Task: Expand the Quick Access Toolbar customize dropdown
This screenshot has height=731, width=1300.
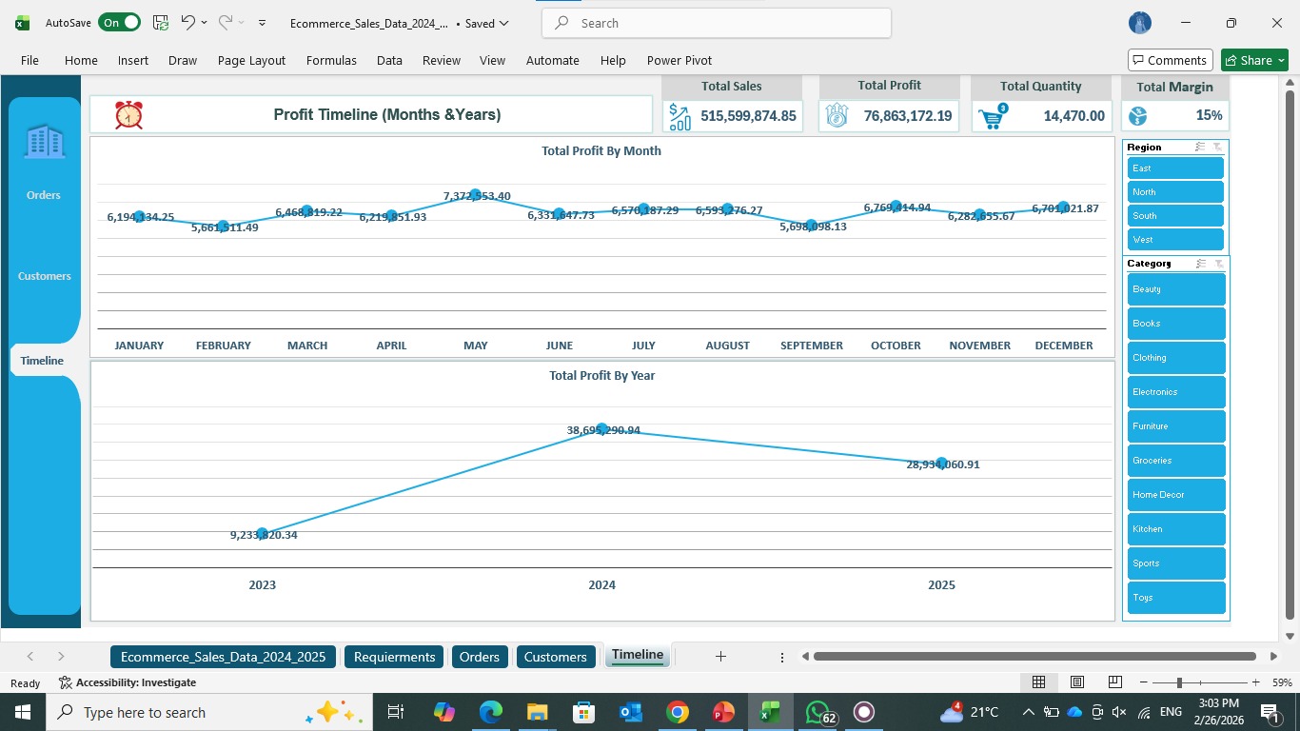Action: pyautogui.click(x=263, y=23)
